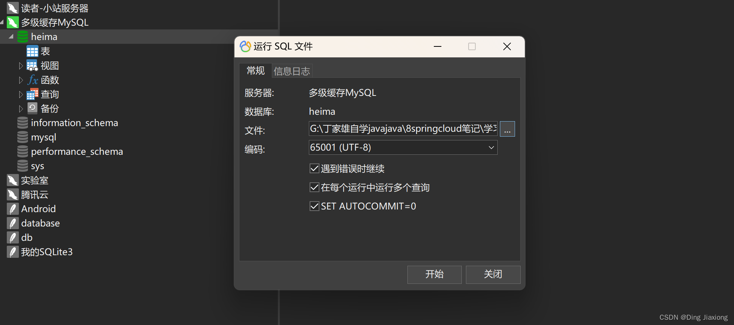Expand the 视图 tree node

coord(21,66)
